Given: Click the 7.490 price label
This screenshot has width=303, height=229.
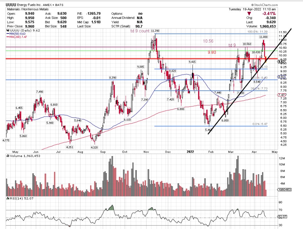Looking at the screenshot, I should (x=40, y=92).
